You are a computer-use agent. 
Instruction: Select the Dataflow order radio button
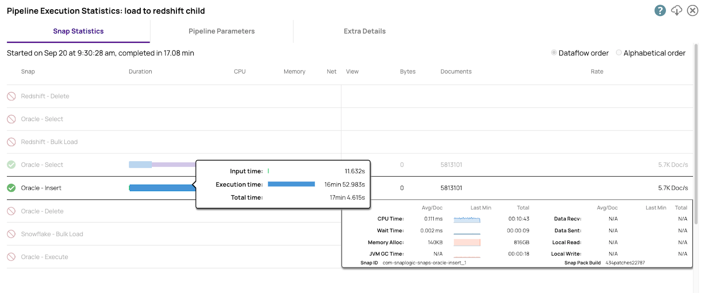click(x=554, y=53)
